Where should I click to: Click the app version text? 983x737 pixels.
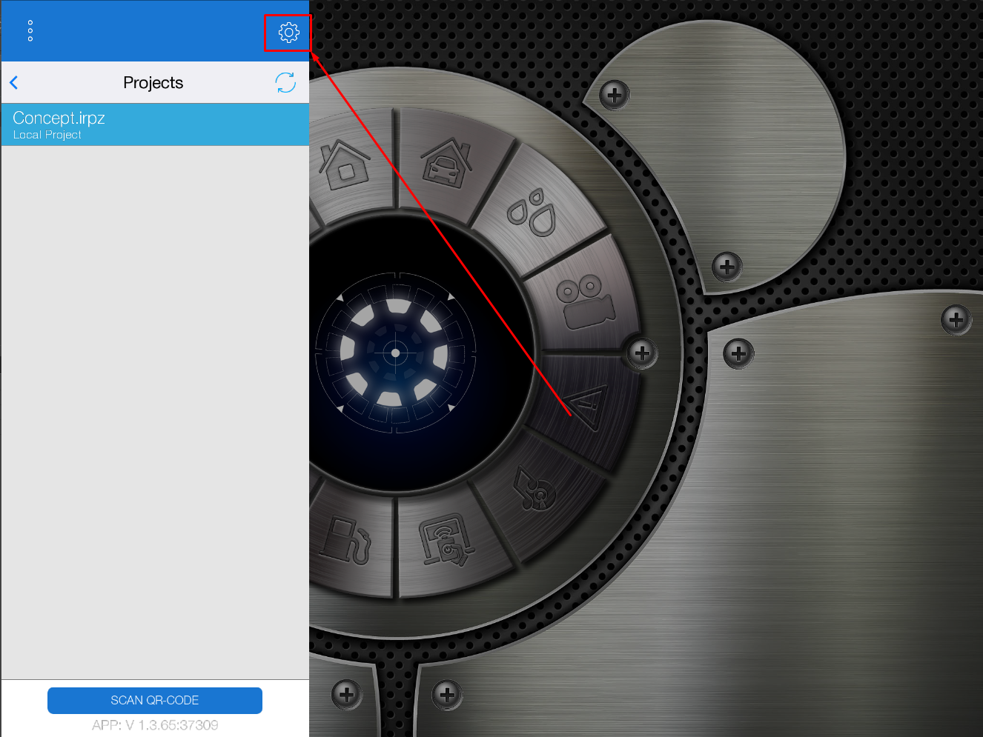pos(155,725)
